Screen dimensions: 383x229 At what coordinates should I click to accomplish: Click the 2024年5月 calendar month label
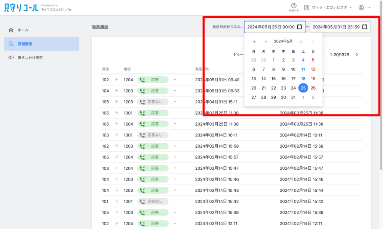[x=284, y=41]
